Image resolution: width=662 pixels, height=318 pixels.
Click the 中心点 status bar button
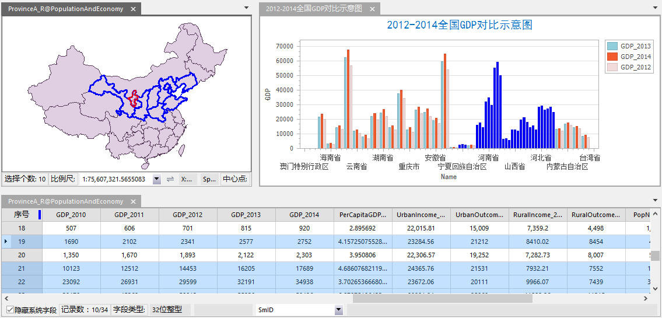click(x=234, y=179)
